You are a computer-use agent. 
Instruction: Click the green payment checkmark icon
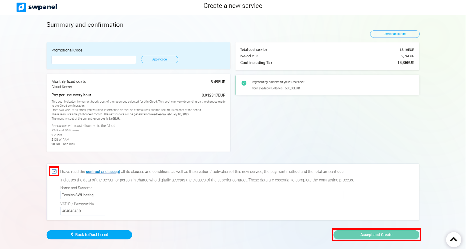coord(244,83)
